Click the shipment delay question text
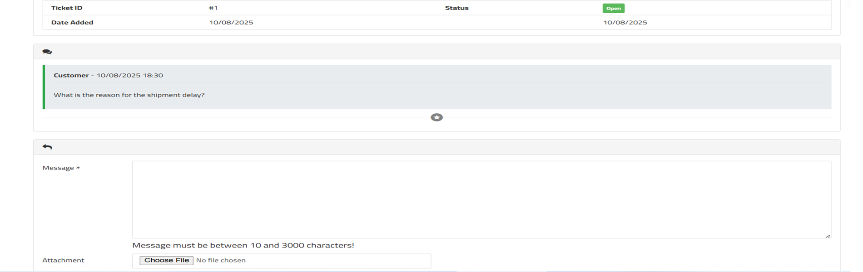Image resolution: width=863 pixels, height=272 pixels. point(129,95)
